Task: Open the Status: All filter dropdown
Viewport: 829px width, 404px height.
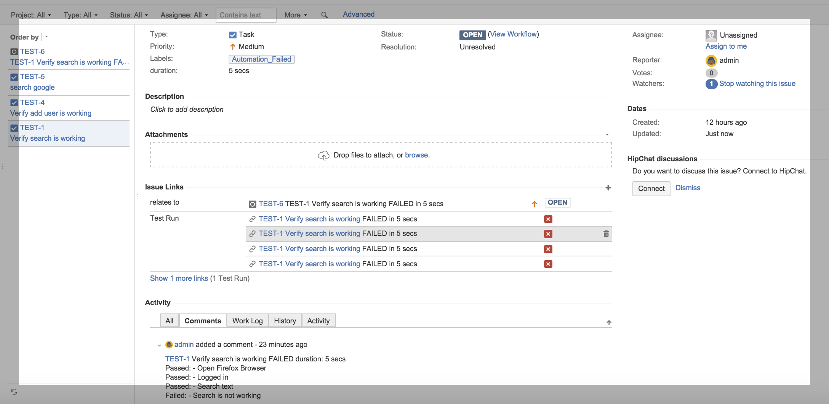Action: [129, 15]
